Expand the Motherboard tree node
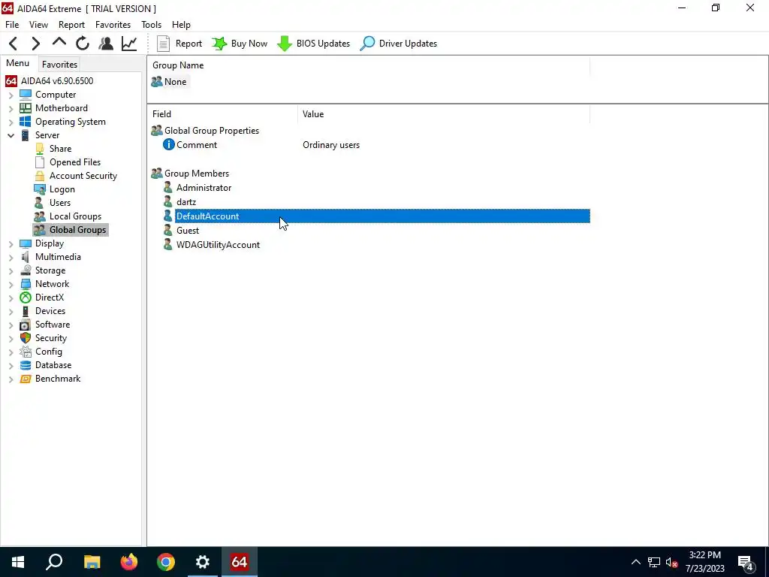Image resolution: width=769 pixels, height=577 pixels. [x=11, y=108]
